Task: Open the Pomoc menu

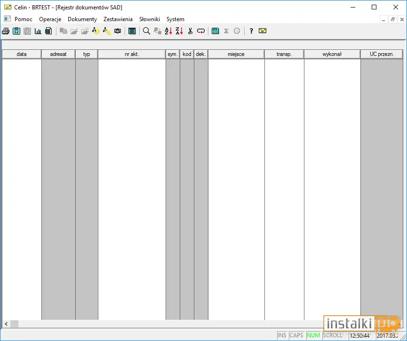Action: point(24,19)
